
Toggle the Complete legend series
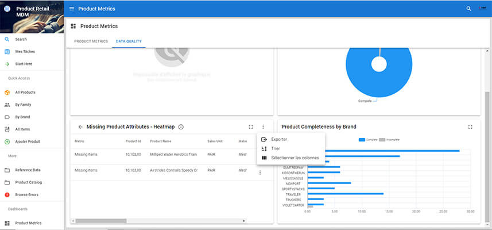click(x=369, y=140)
